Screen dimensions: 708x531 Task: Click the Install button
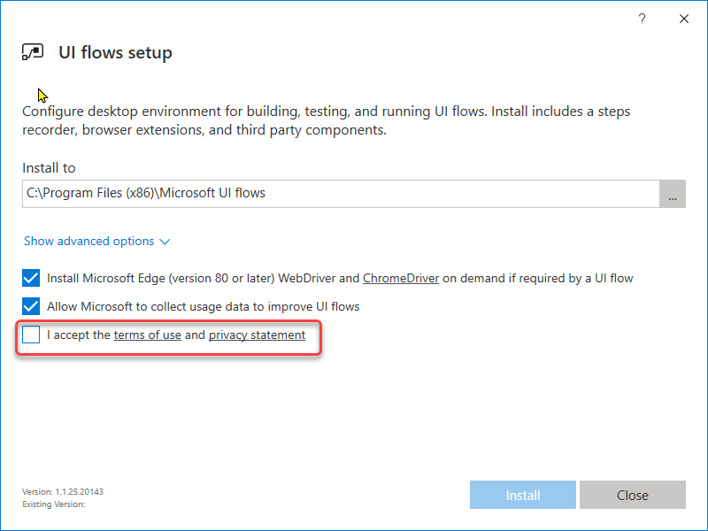coord(523,495)
